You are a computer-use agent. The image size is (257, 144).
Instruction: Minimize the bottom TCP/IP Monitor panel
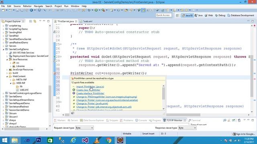[x=248, y=120]
